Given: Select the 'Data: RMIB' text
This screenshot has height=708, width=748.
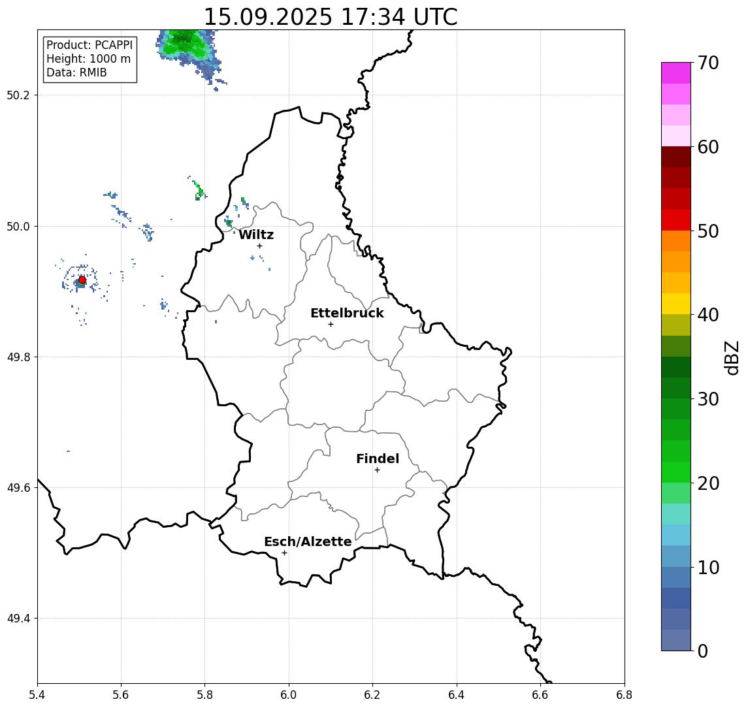Looking at the screenshot, I should coord(76,72).
